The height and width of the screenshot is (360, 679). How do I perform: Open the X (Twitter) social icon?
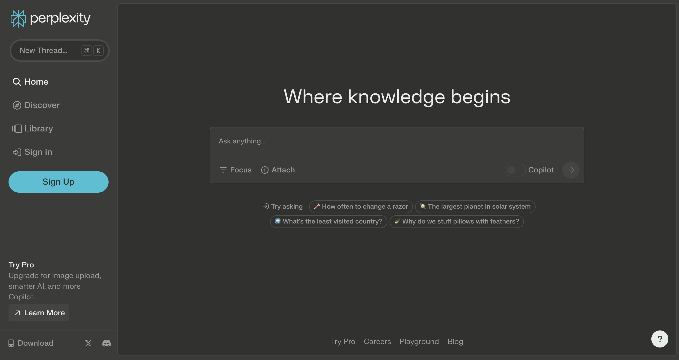coord(88,343)
